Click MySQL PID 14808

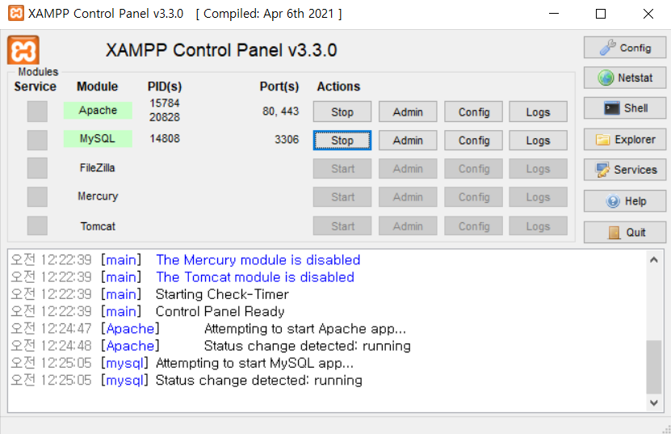[165, 138]
